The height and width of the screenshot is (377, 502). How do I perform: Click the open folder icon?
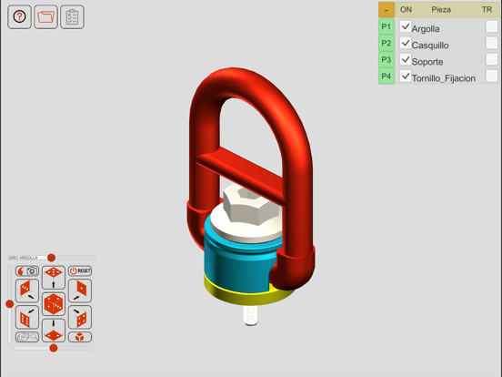(x=45, y=16)
